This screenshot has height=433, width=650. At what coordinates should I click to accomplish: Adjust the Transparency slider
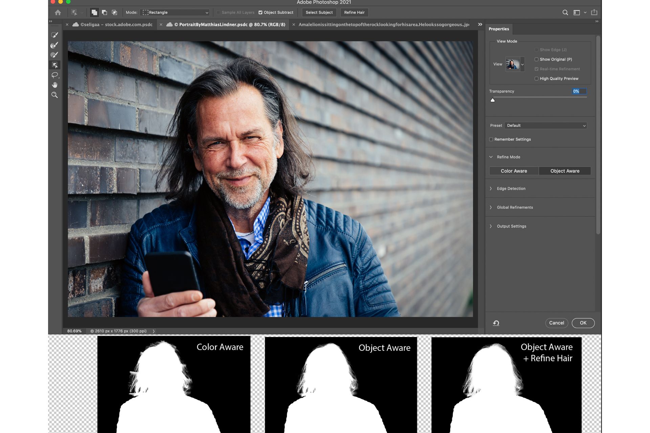pos(493,100)
